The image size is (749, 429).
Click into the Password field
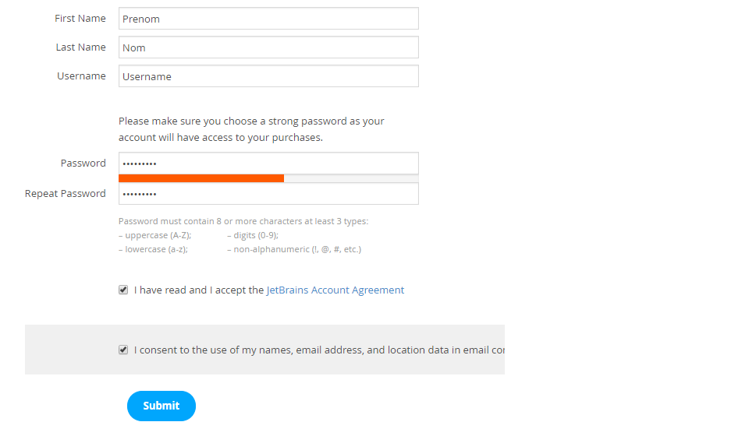coord(268,164)
